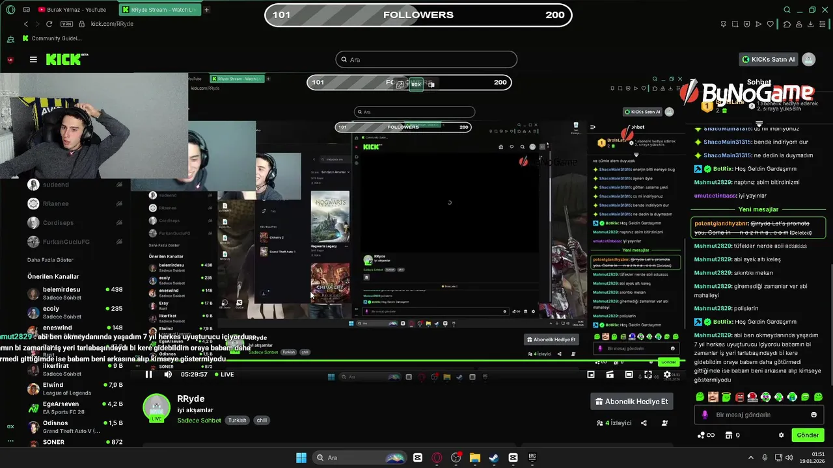833x468 pixels.
Task: Open Elwind League of Legends channel
Action: point(75,389)
